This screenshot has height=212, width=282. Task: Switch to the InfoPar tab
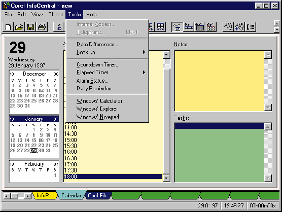point(45,195)
